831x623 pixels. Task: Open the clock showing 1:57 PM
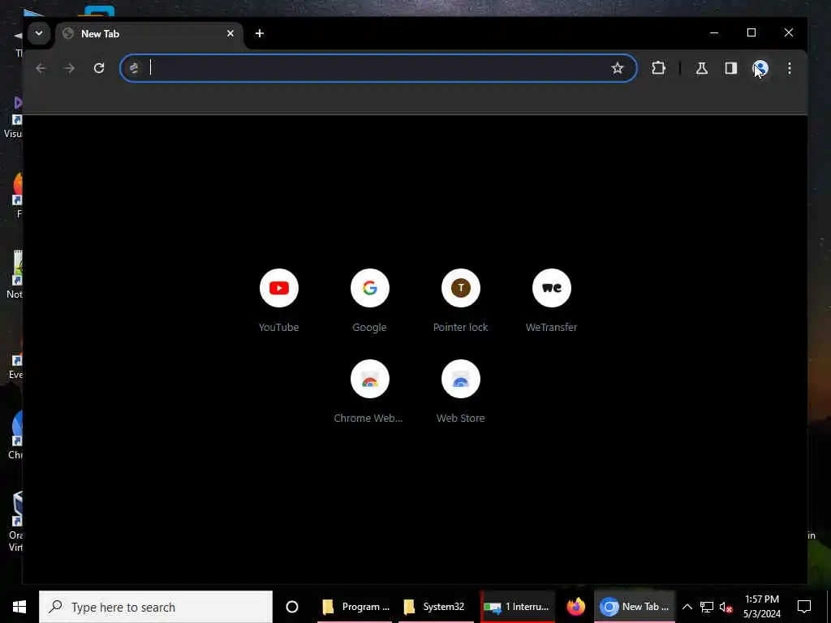click(x=761, y=607)
